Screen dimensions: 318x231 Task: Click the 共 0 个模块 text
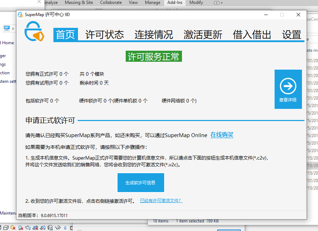(x=92, y=74)
